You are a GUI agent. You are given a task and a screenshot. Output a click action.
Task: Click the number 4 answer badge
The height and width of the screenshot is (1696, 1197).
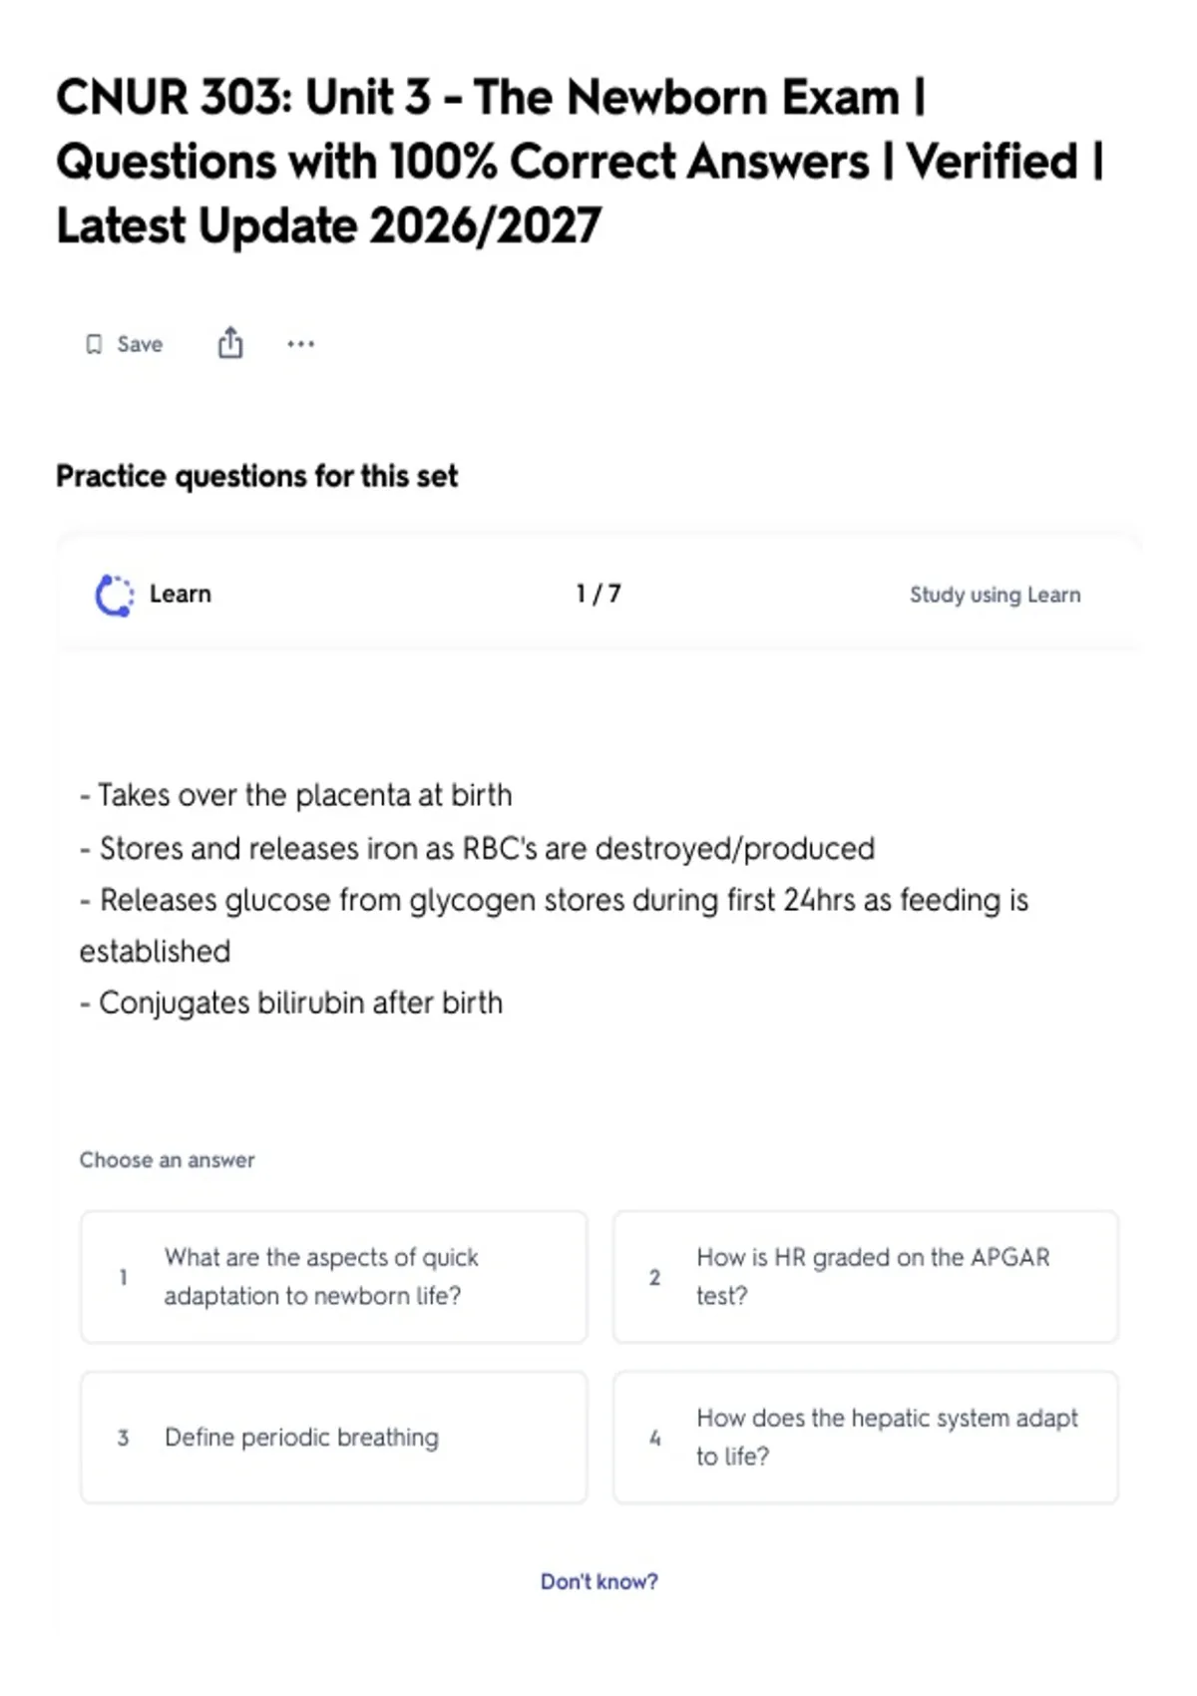pyautogui.click(x=654, y=1438)
